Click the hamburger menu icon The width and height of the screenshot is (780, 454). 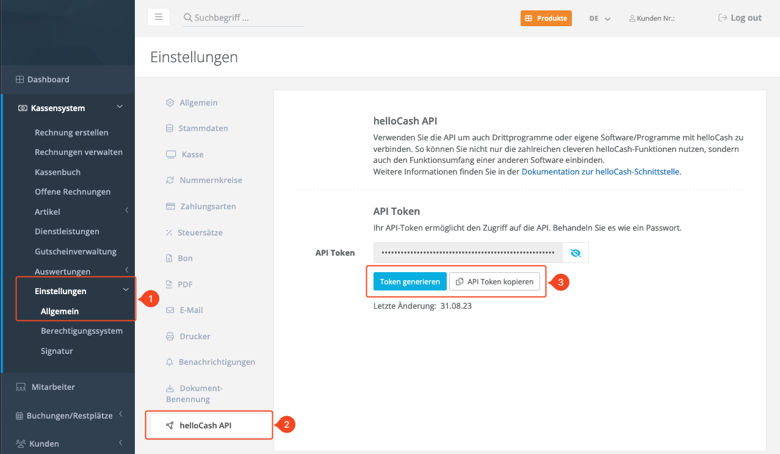[159, 17]
